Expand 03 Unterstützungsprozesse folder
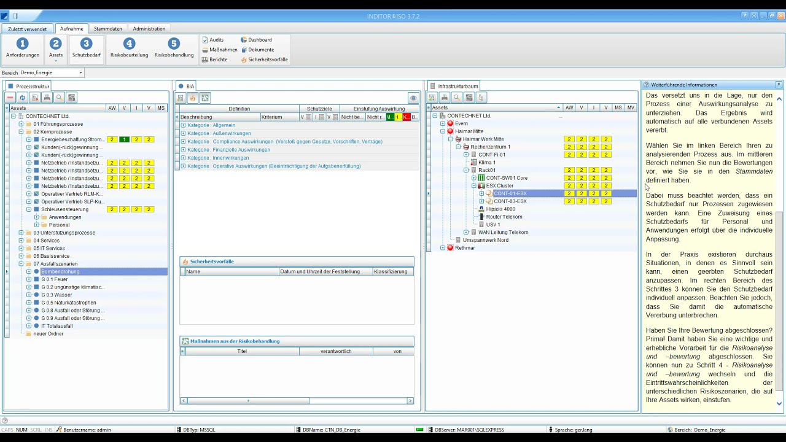Viewport: 786px width, 442px height. (x=21, y=233)
